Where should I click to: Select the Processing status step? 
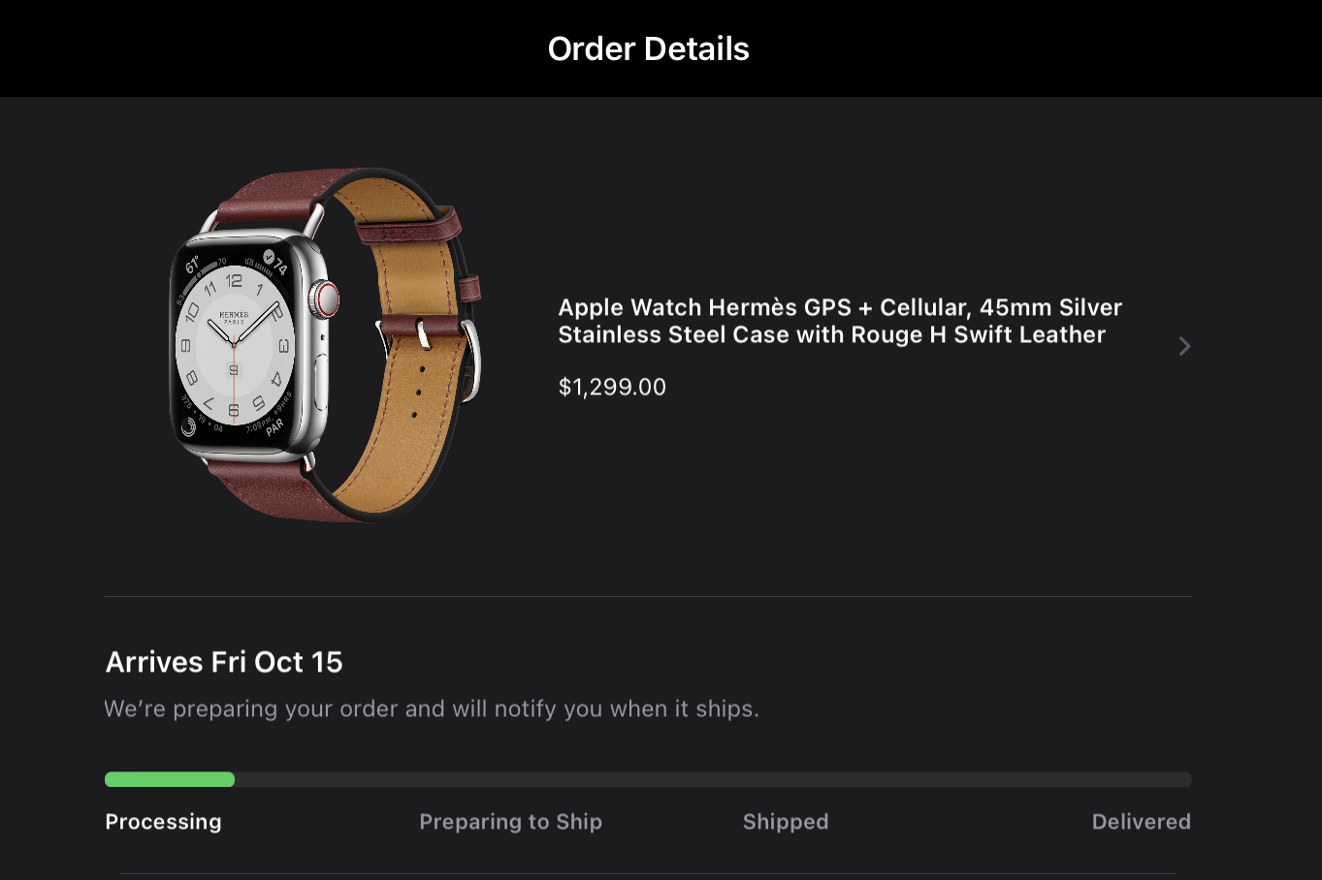[163, 822]
